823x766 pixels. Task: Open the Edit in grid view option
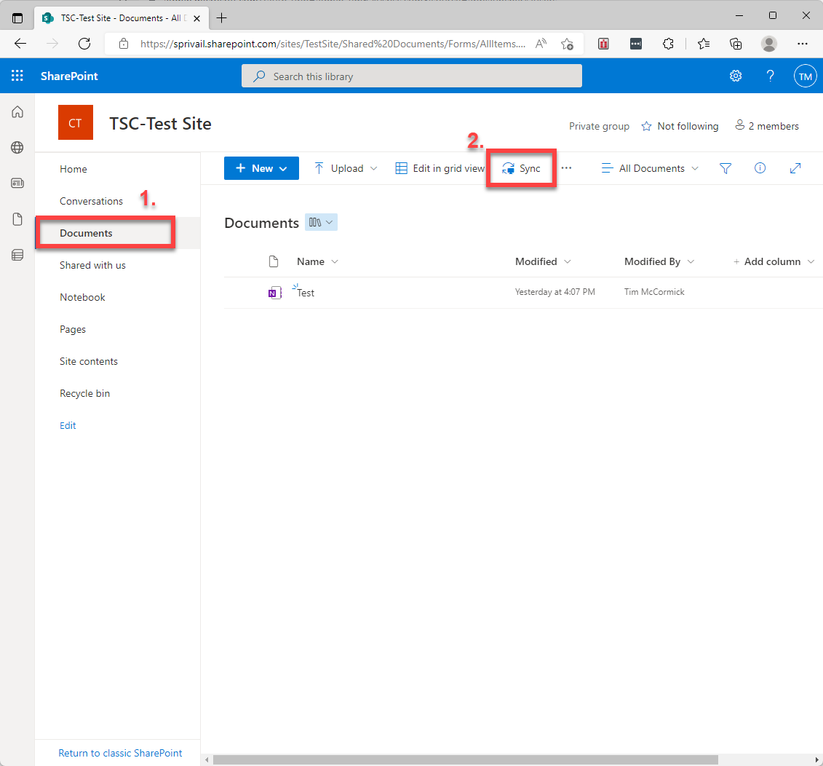click(x=440, y=168)
